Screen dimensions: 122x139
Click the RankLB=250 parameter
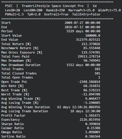pyautogui.click(x=55, y=10)
